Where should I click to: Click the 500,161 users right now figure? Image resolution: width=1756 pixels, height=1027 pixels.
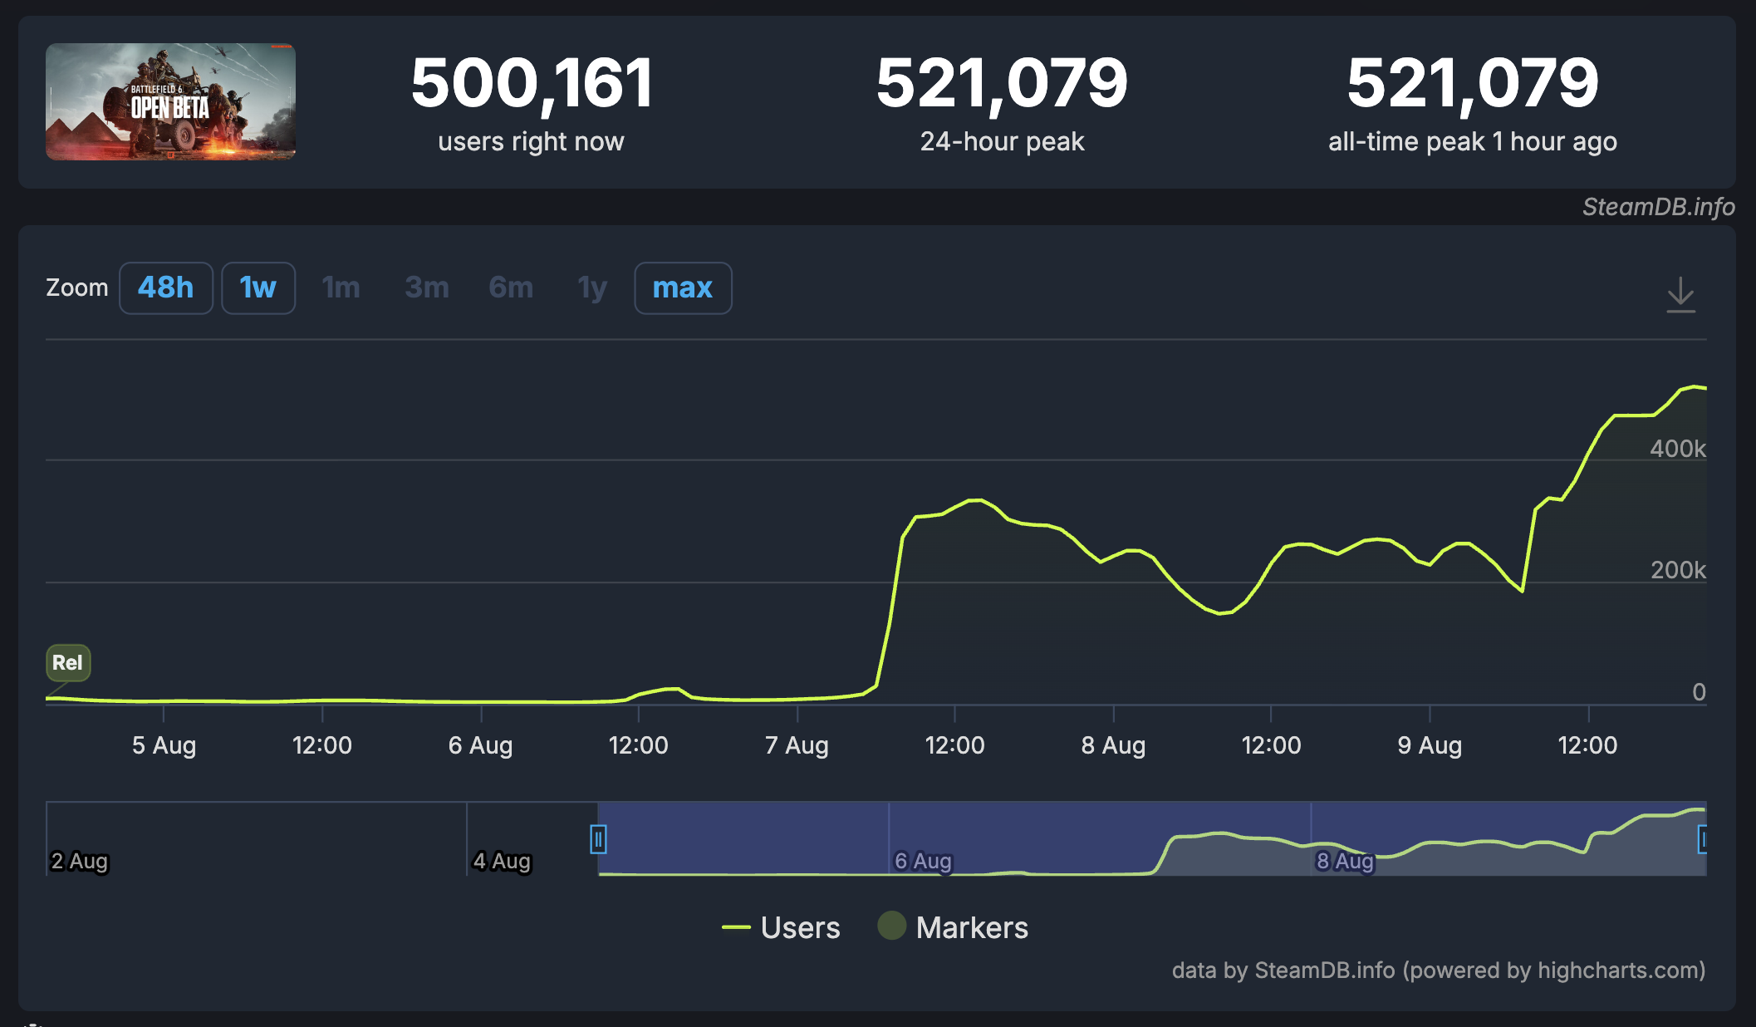click(532, 83)
